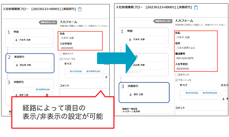Select すべて tab in right window
The height and width of the screenshot is (137, 229).
coord(183,85)
